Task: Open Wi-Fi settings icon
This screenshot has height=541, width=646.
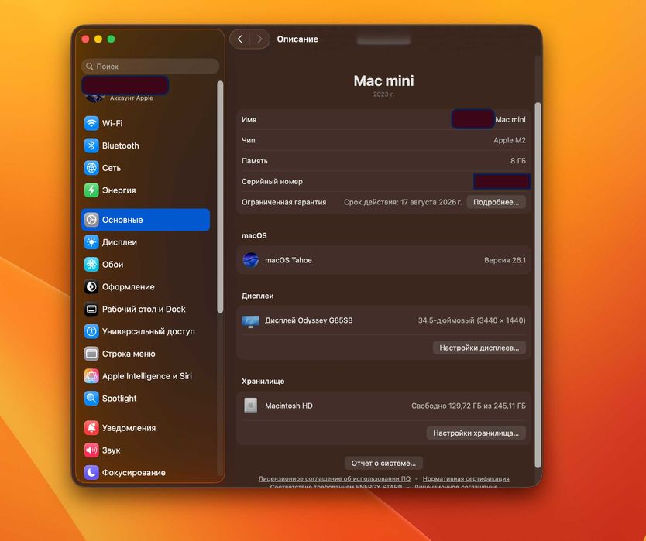Action: [x=91, y=123]
